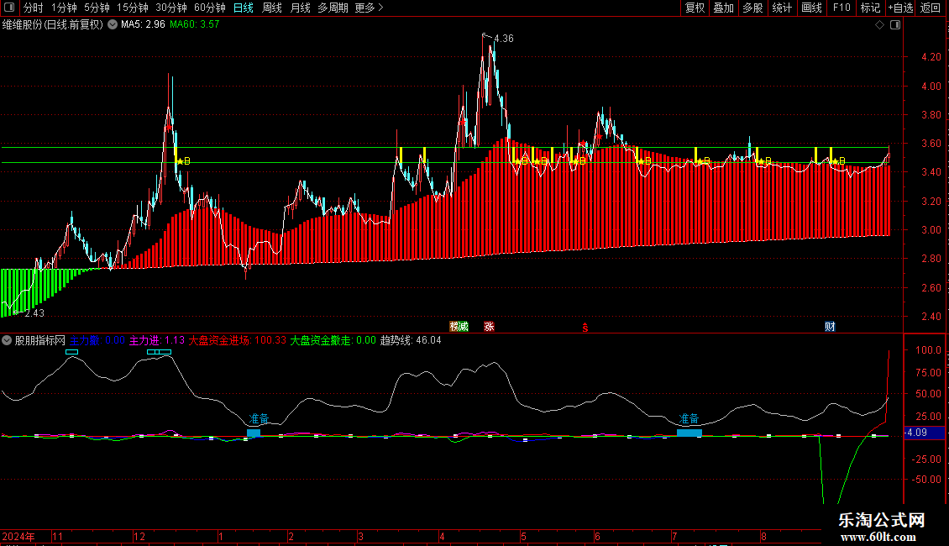Image resolution: width=949 pixels, height=546 pixels.
Task: Click the 复权 button
Action: 695,8
